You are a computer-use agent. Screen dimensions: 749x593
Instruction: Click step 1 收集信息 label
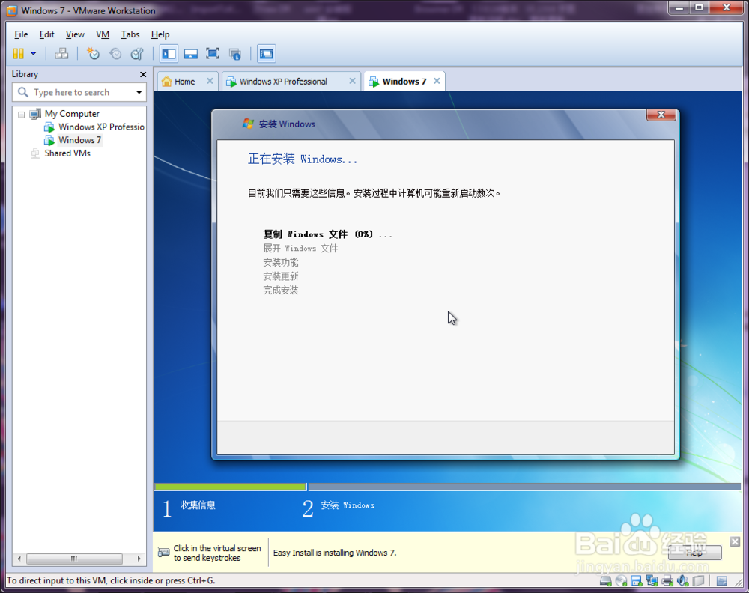click(x=198, y=505)
